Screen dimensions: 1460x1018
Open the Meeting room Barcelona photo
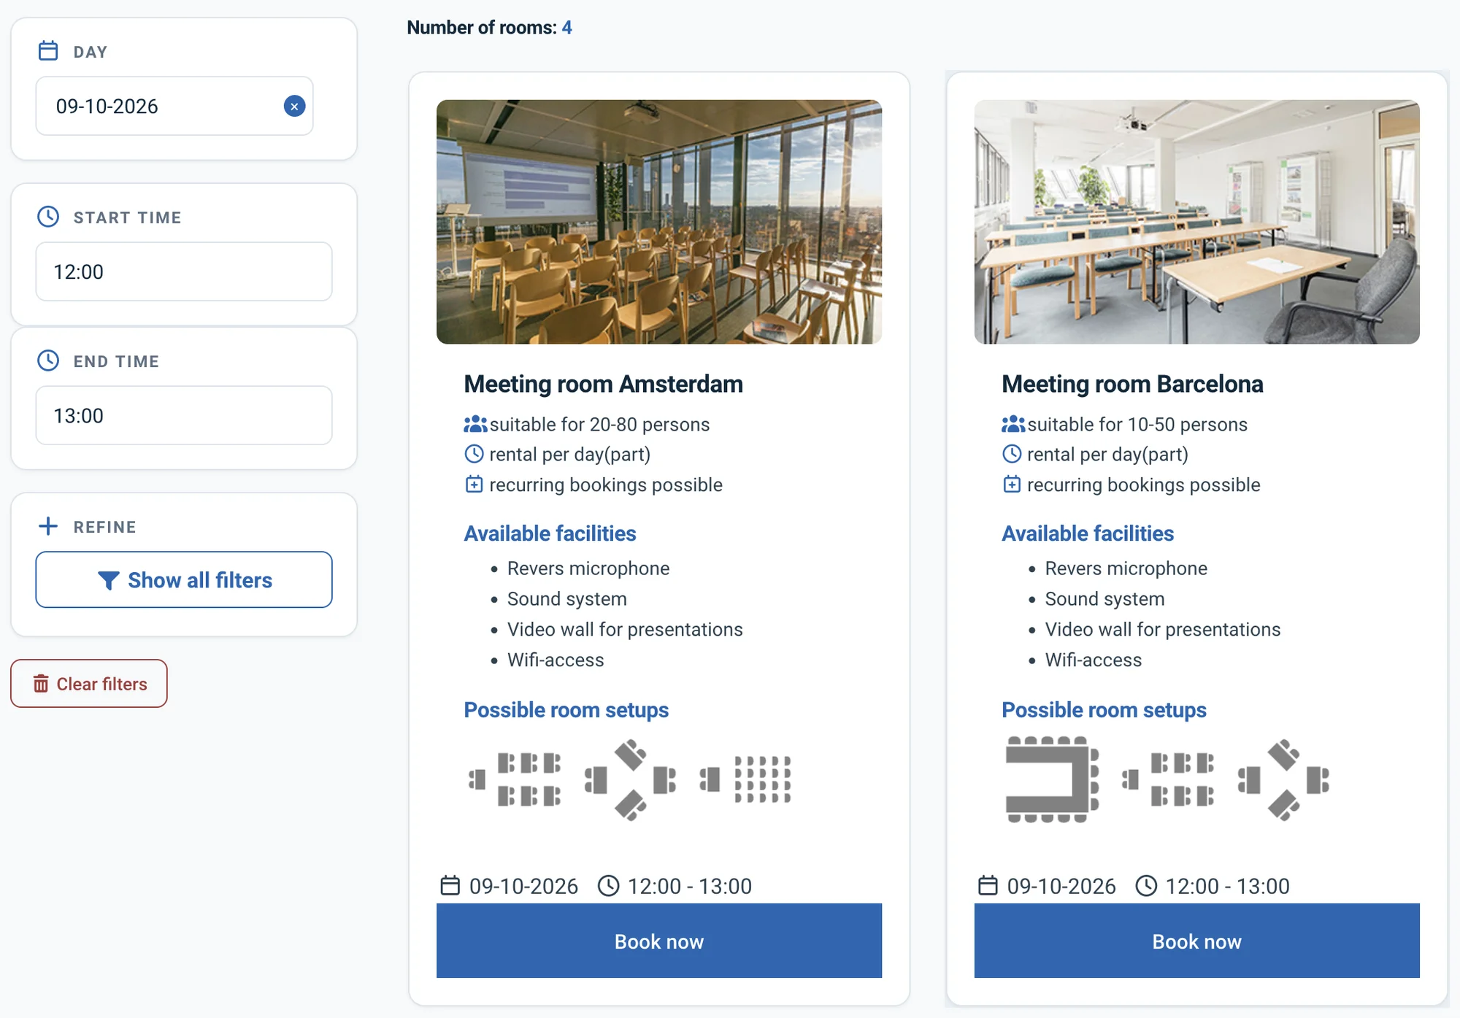point(1197,222)
